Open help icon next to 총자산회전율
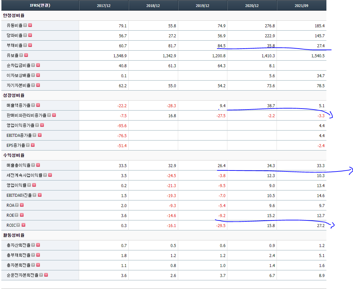 (33, 245)
